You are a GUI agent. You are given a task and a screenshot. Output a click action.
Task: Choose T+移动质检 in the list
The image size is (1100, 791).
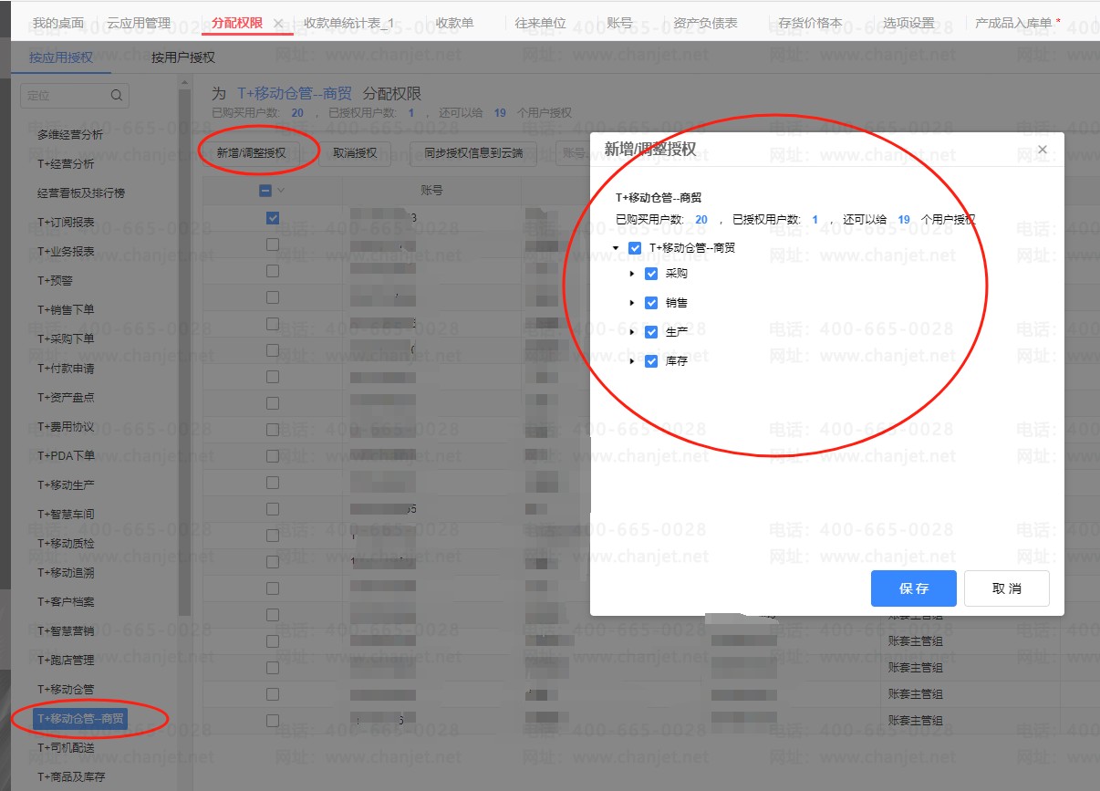(x=66, y=544)
